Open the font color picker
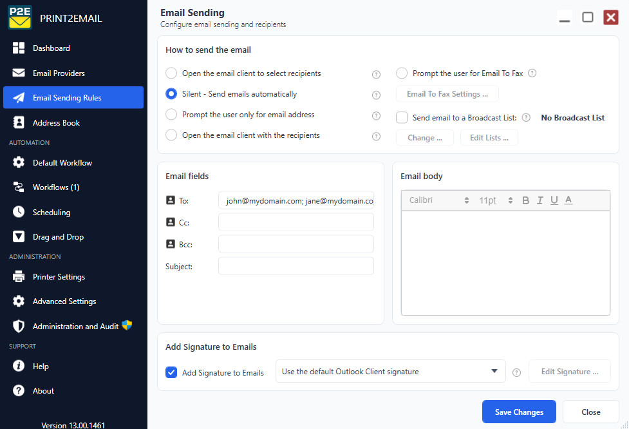This screenshot has width=629, height=429. [568, 200]
